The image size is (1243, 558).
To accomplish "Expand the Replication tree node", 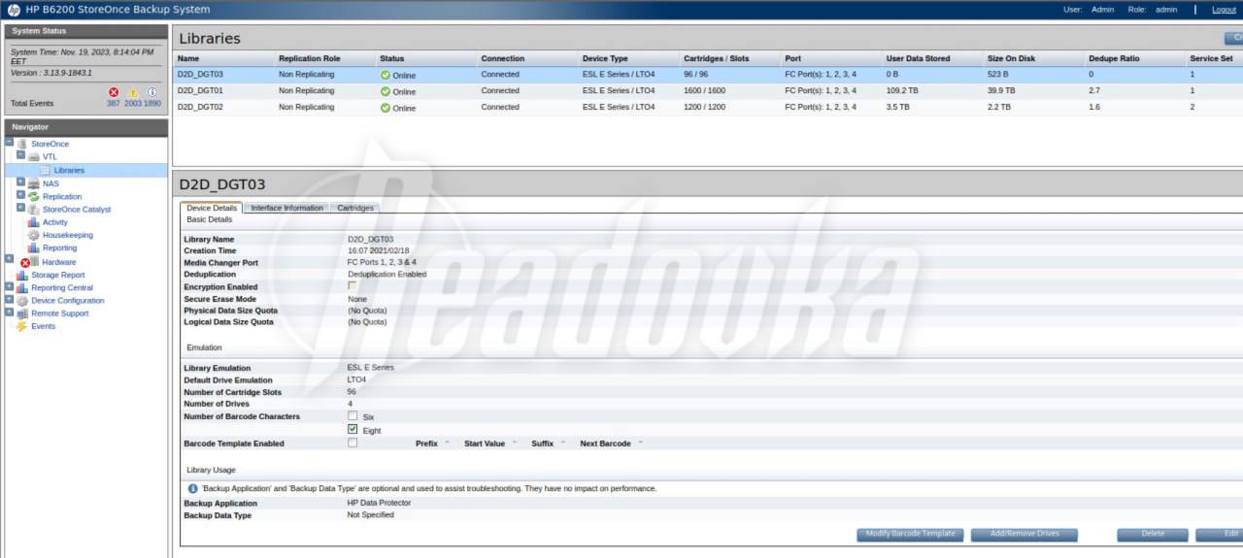I will 20,194.
